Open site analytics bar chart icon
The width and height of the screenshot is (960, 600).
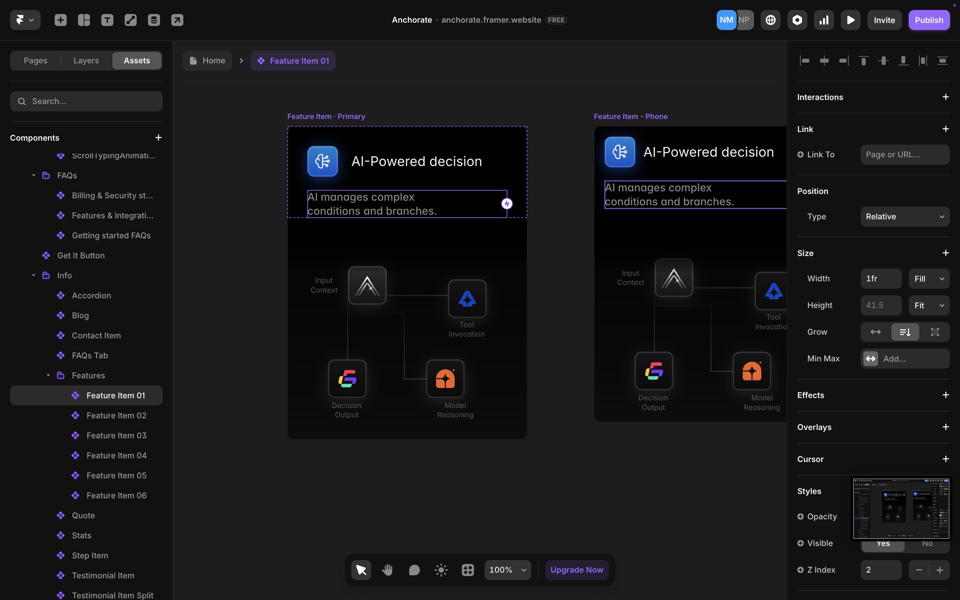pos(824,20)
